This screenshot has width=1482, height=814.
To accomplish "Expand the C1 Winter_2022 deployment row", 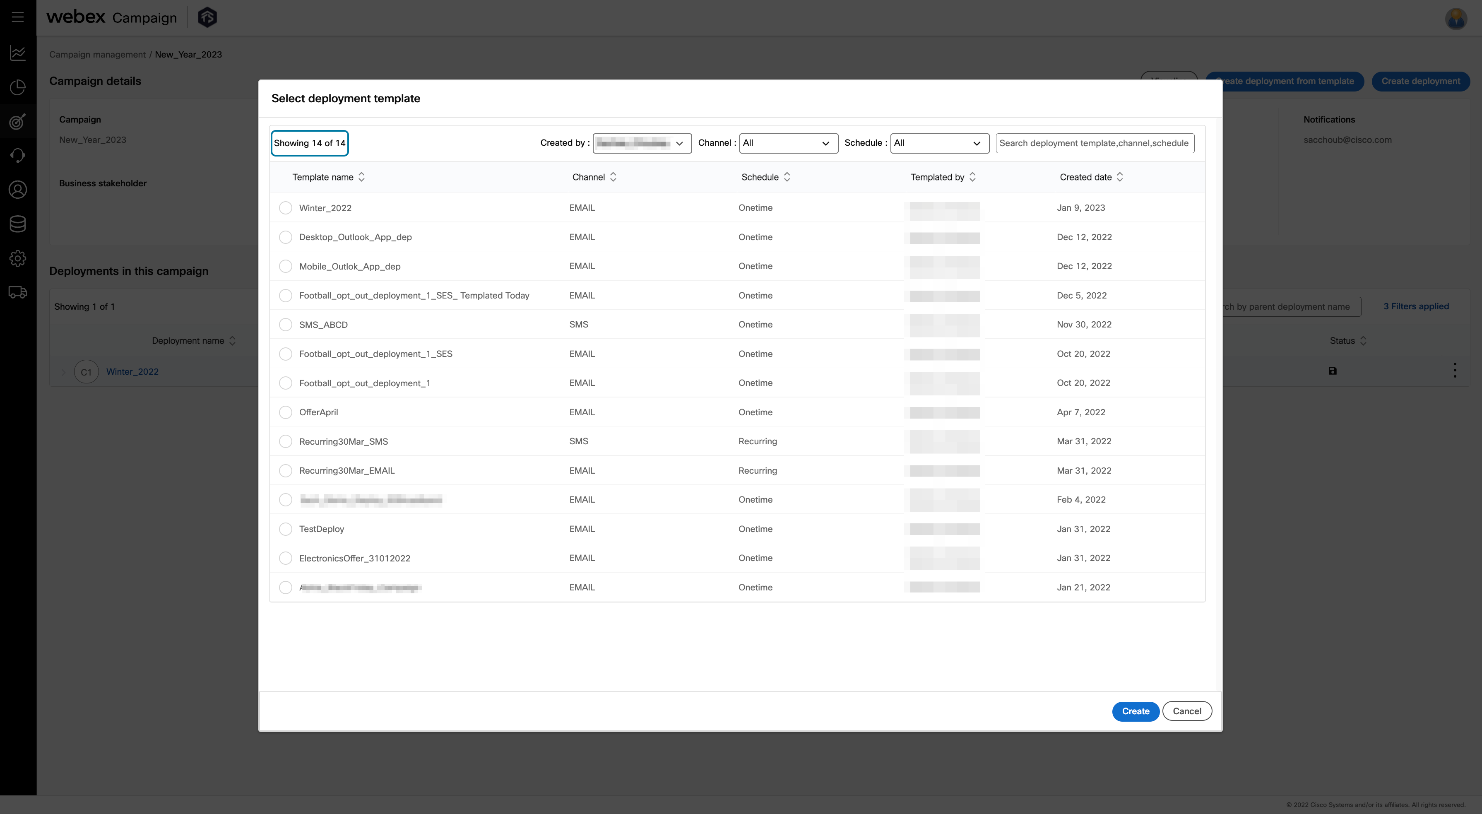I will click(x=63, y=372).
